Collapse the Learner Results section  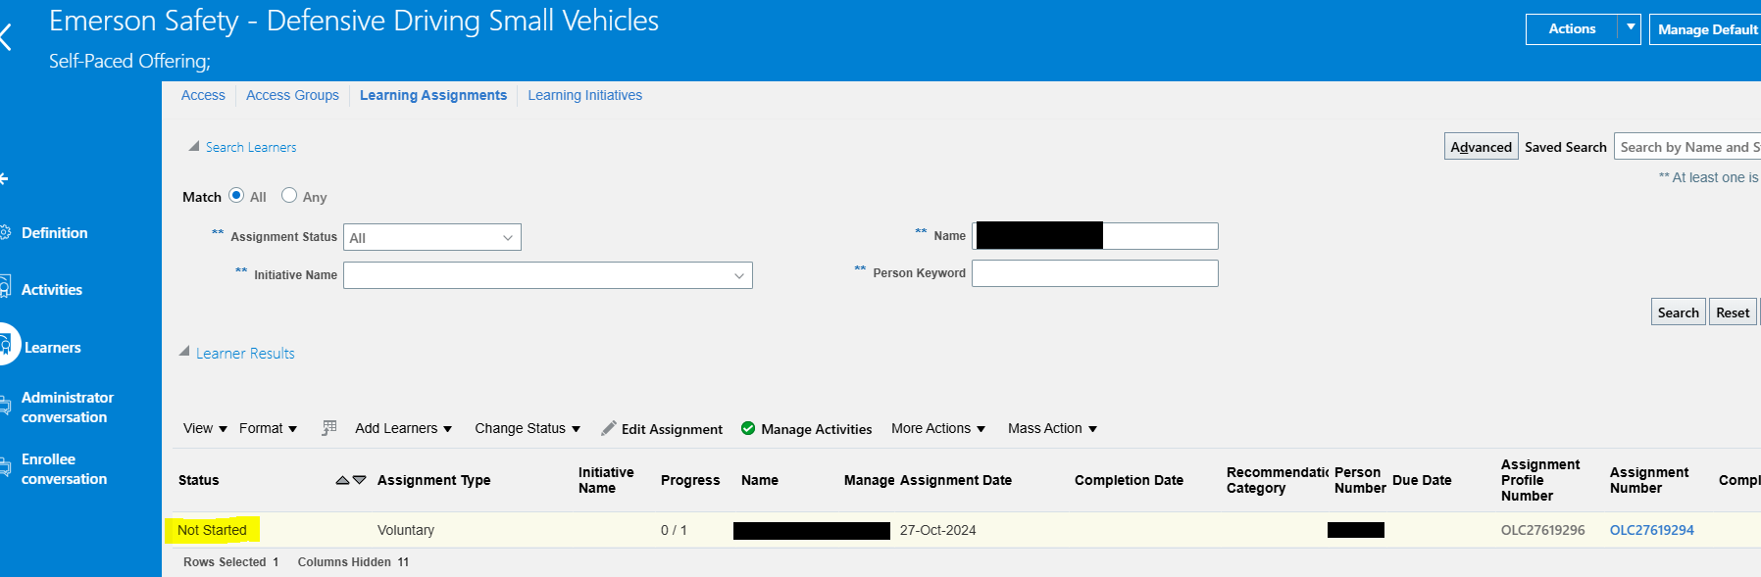pyautogui.click(x=184, y=351)
